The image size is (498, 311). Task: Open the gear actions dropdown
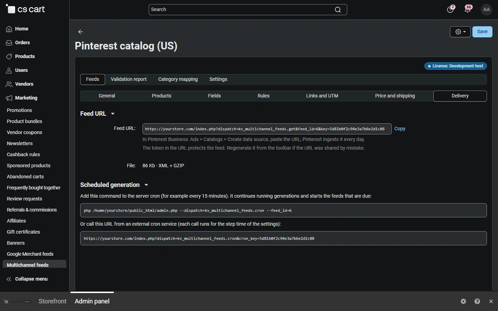[460, 32]
